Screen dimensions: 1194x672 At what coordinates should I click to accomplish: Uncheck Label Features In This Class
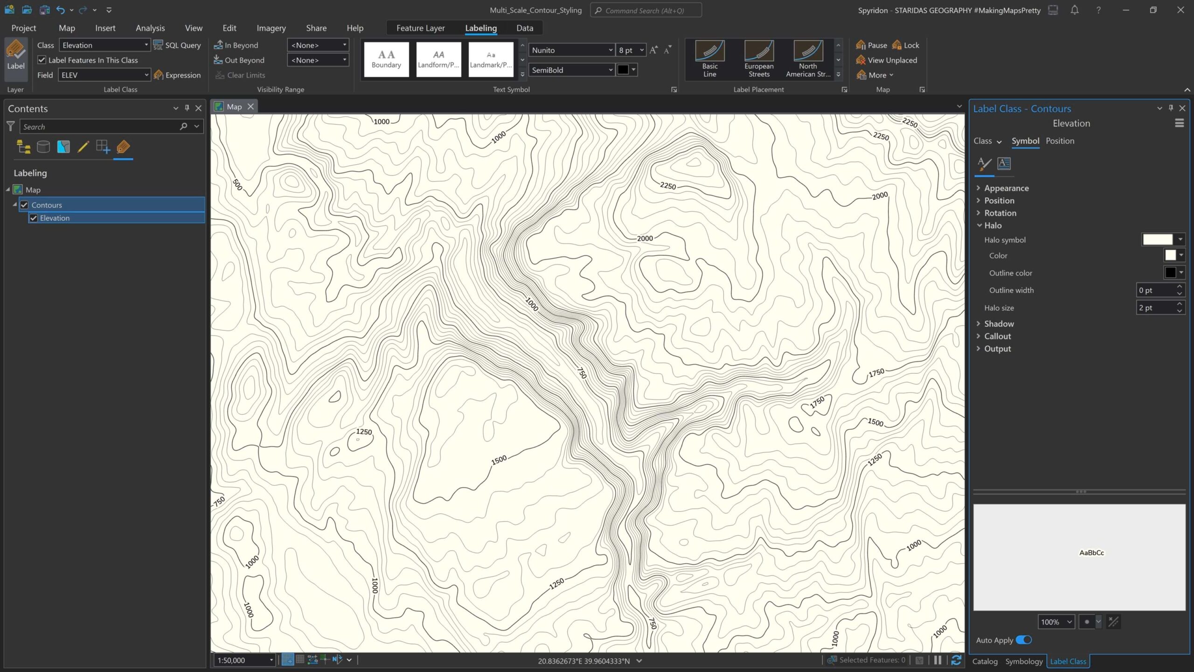42,60
